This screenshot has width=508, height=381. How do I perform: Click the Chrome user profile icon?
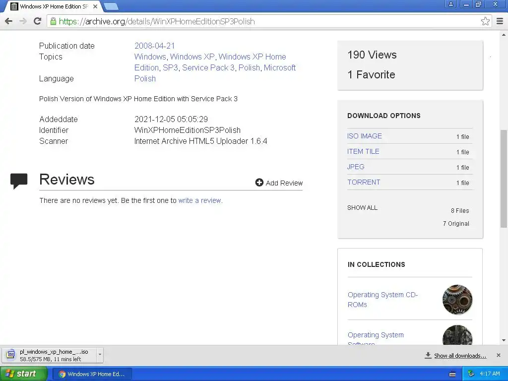(x=450, y=4)
